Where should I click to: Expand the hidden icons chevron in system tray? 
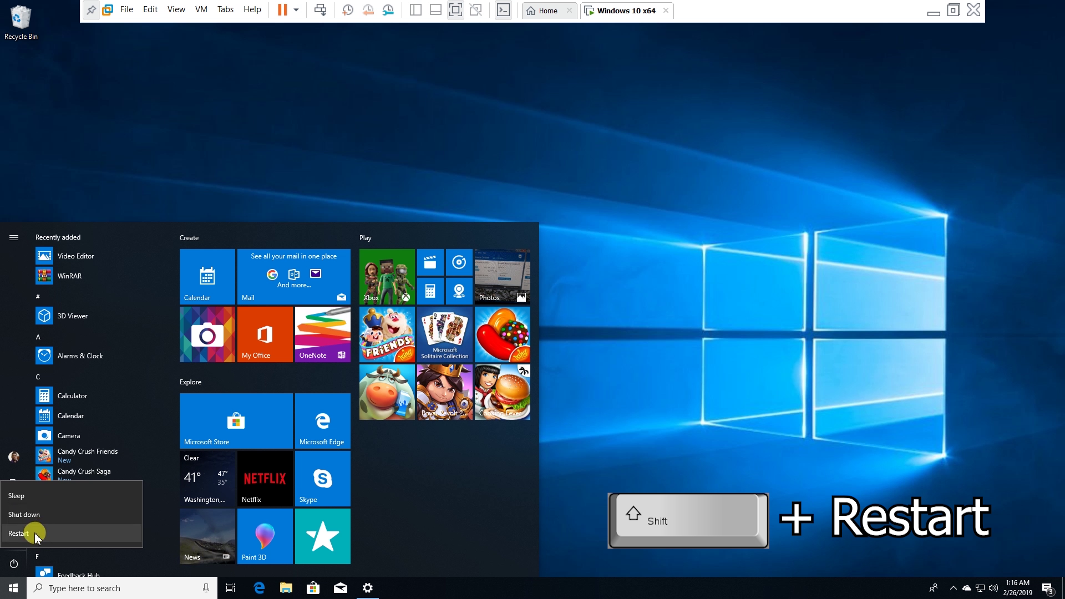coord(953,588)
